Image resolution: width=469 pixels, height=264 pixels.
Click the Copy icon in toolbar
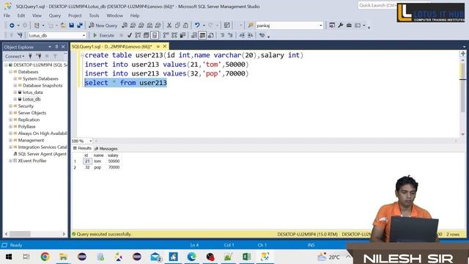click(177, 26)
